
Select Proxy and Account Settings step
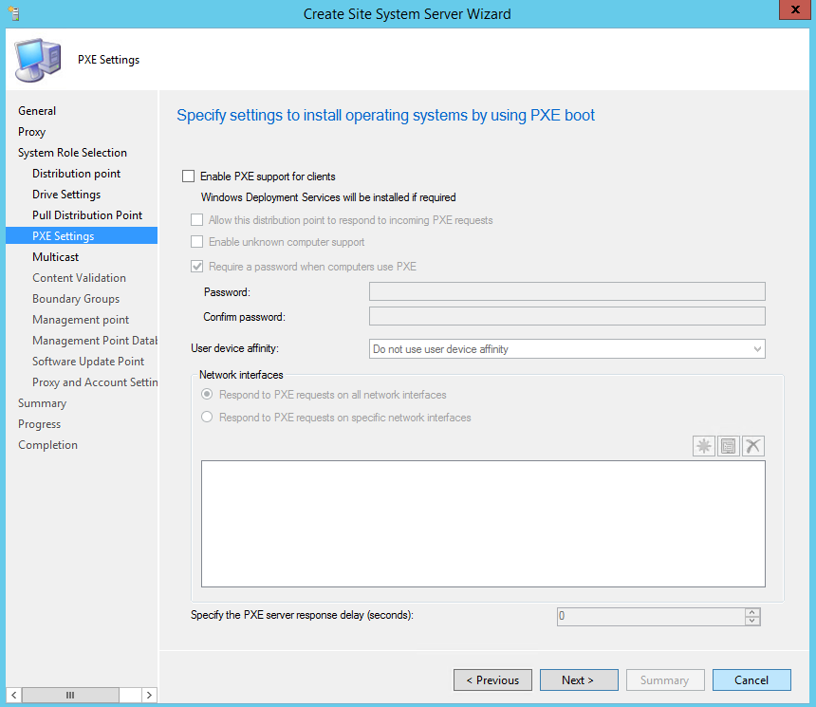pos(95,382)
